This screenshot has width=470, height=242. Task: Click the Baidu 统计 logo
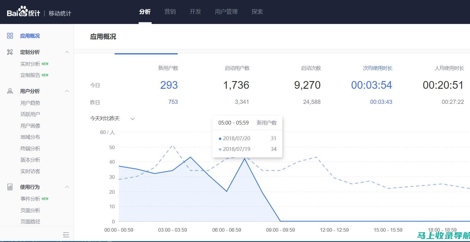point(23,12)
